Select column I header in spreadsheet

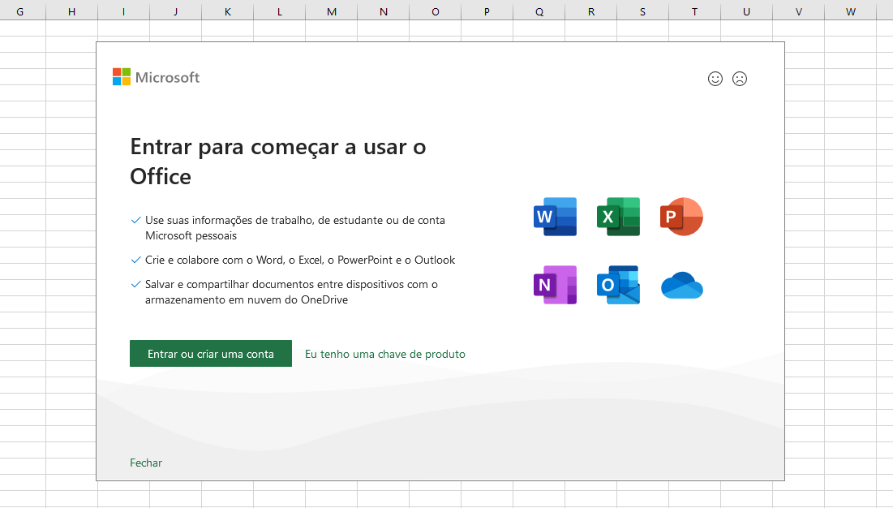point(123,11)
